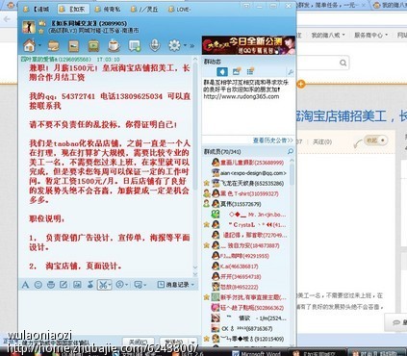Click the magic emoticon icon
Viewport: 407px width, 356px height.
(51, 285)
